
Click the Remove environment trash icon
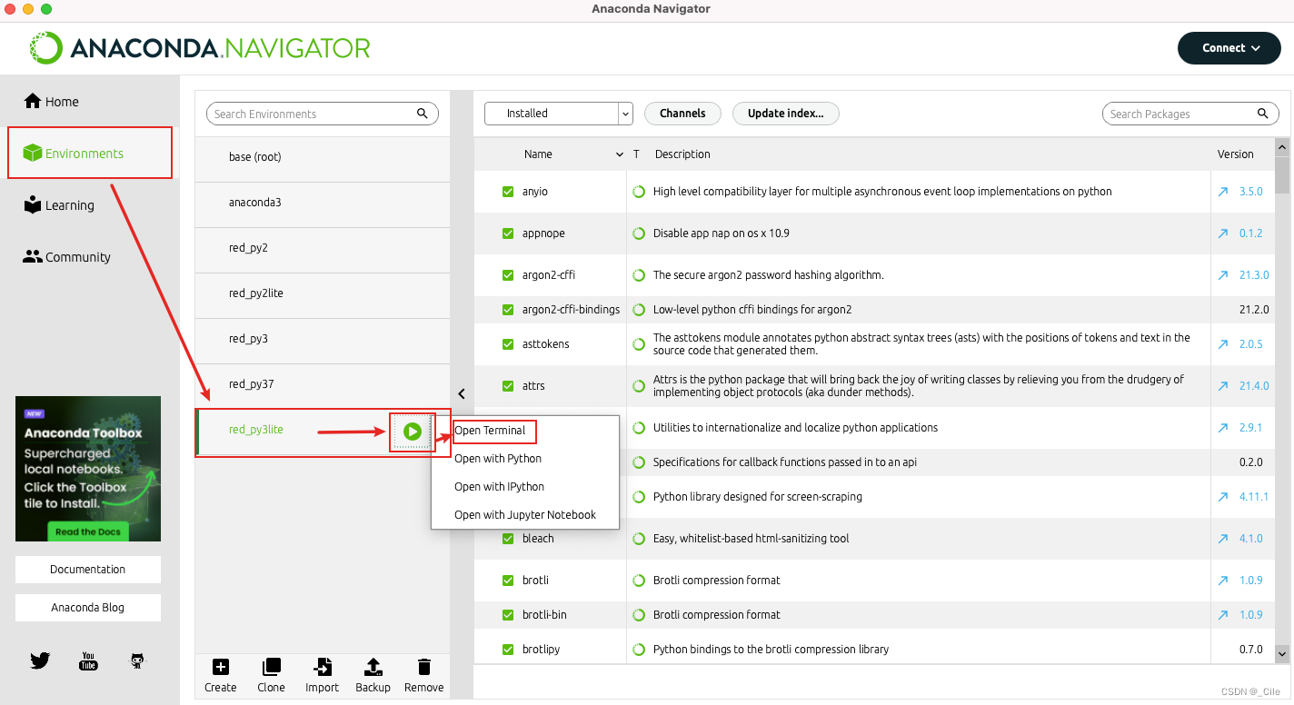click(423, 668)
